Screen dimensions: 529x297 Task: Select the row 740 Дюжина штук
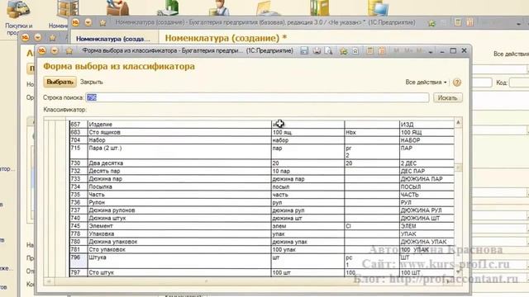[x=261, y=218]
